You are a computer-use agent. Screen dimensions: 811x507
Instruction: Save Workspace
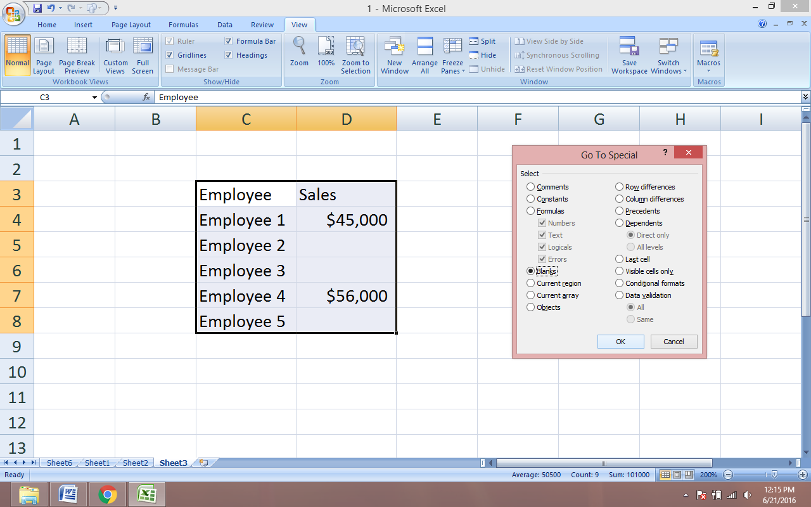629,55
